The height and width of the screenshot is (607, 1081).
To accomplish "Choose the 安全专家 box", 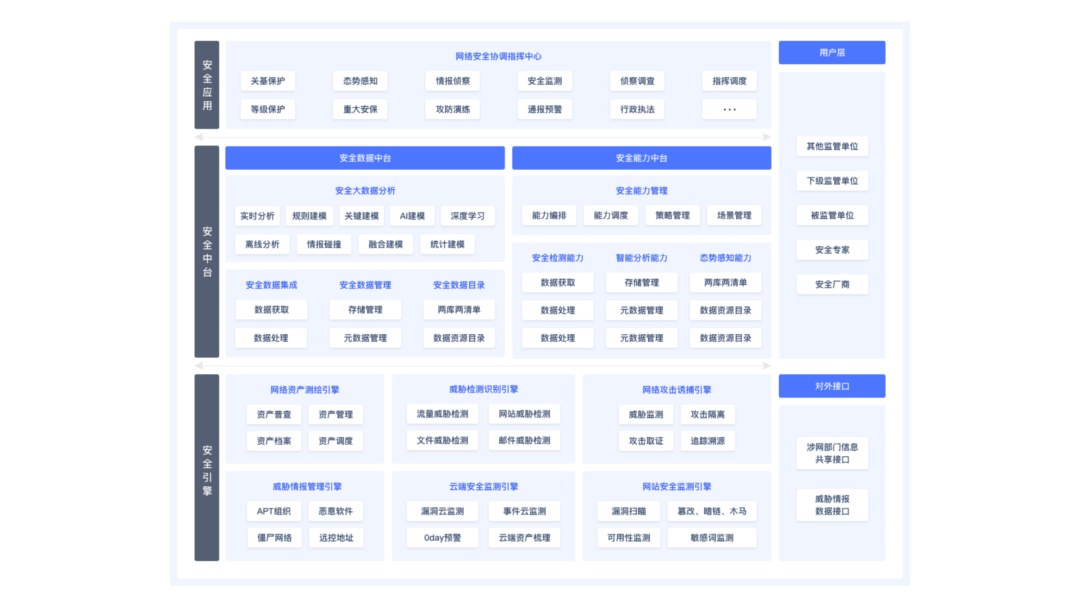I will pos(832,250).
